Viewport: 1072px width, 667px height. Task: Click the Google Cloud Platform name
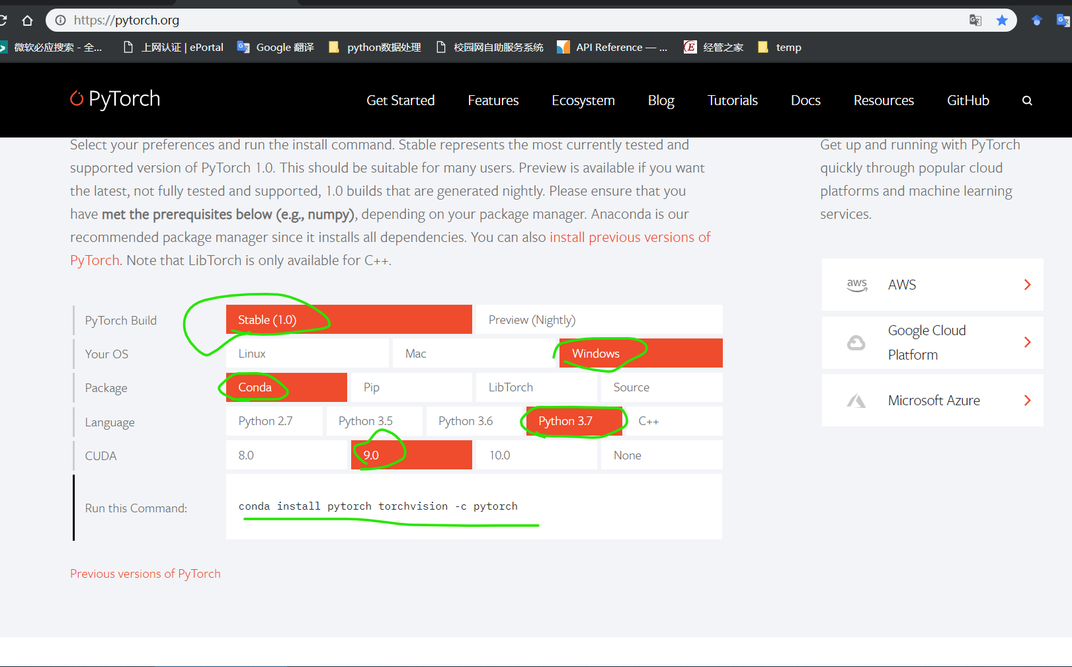point(927,342)
